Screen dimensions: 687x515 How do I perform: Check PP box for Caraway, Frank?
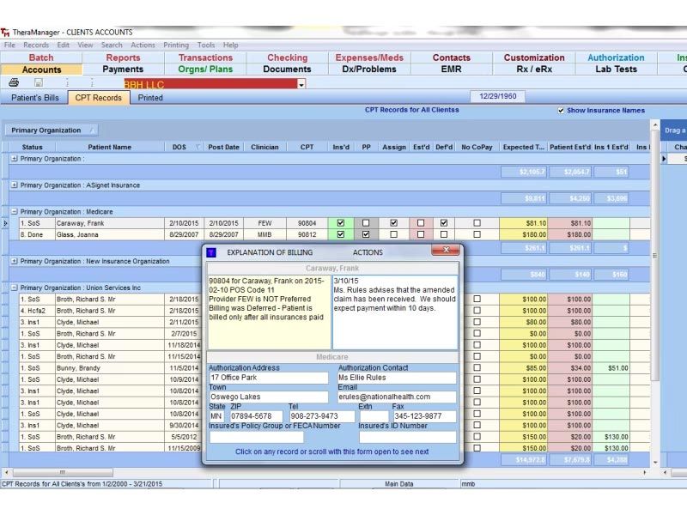coord(366,223)
